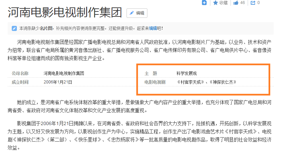Click the value 2006年1月21日
This screenshot has height=152, width=281.
58,82
